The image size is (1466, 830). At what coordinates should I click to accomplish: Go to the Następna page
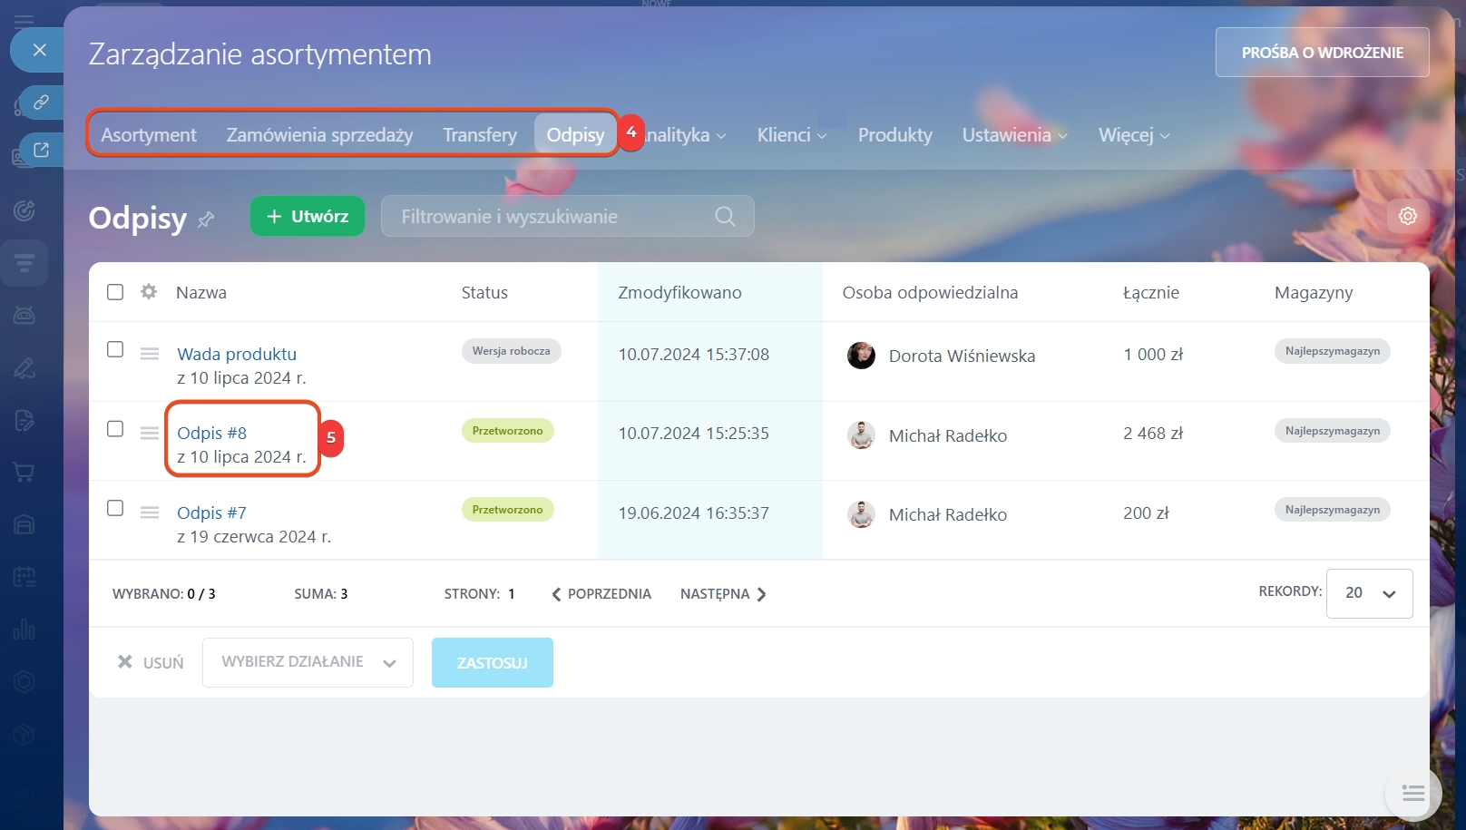click(723, 594)
